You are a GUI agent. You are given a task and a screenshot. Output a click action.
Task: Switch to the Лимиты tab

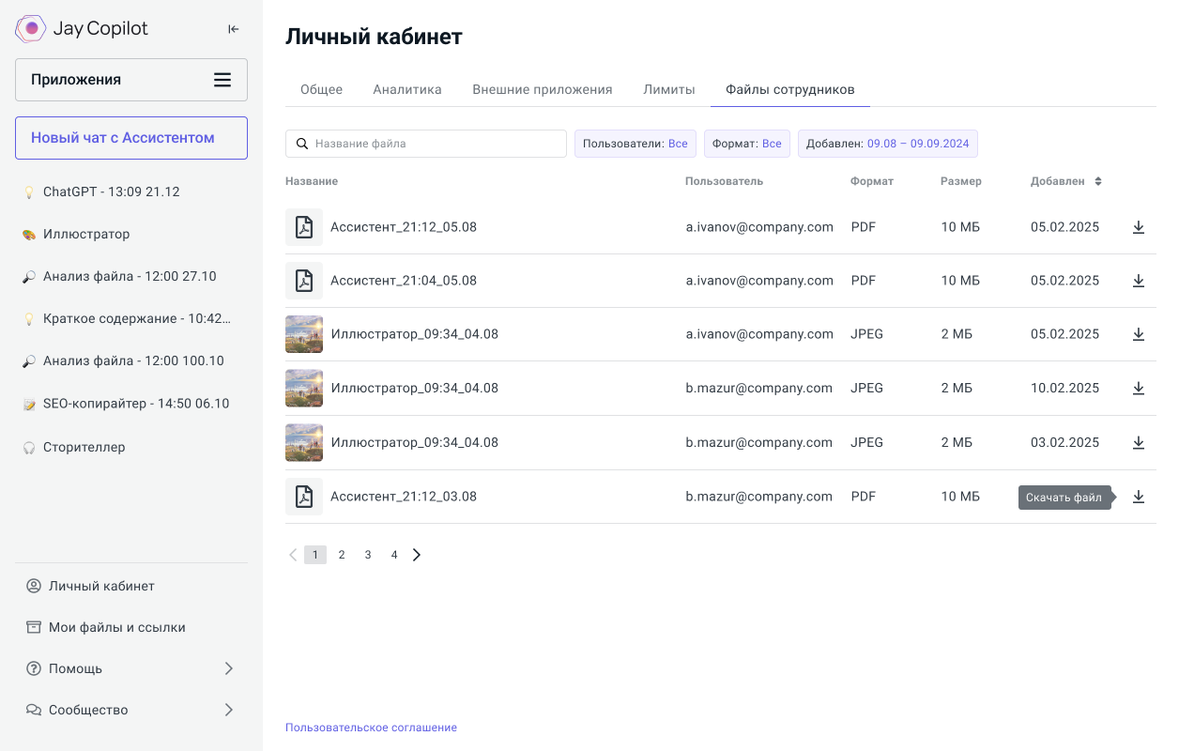coord(668,89)
